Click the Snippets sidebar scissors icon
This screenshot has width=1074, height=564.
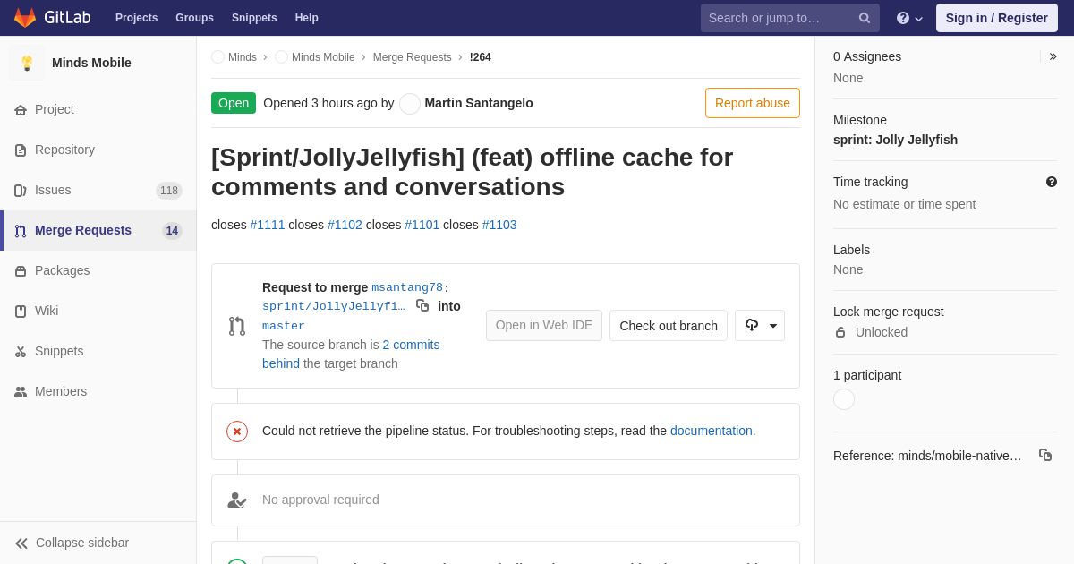[x=21, y=352]
